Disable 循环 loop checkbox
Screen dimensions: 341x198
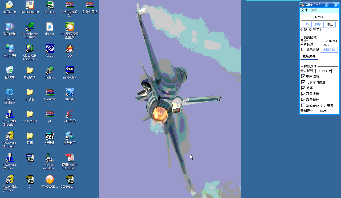point(303,88)
